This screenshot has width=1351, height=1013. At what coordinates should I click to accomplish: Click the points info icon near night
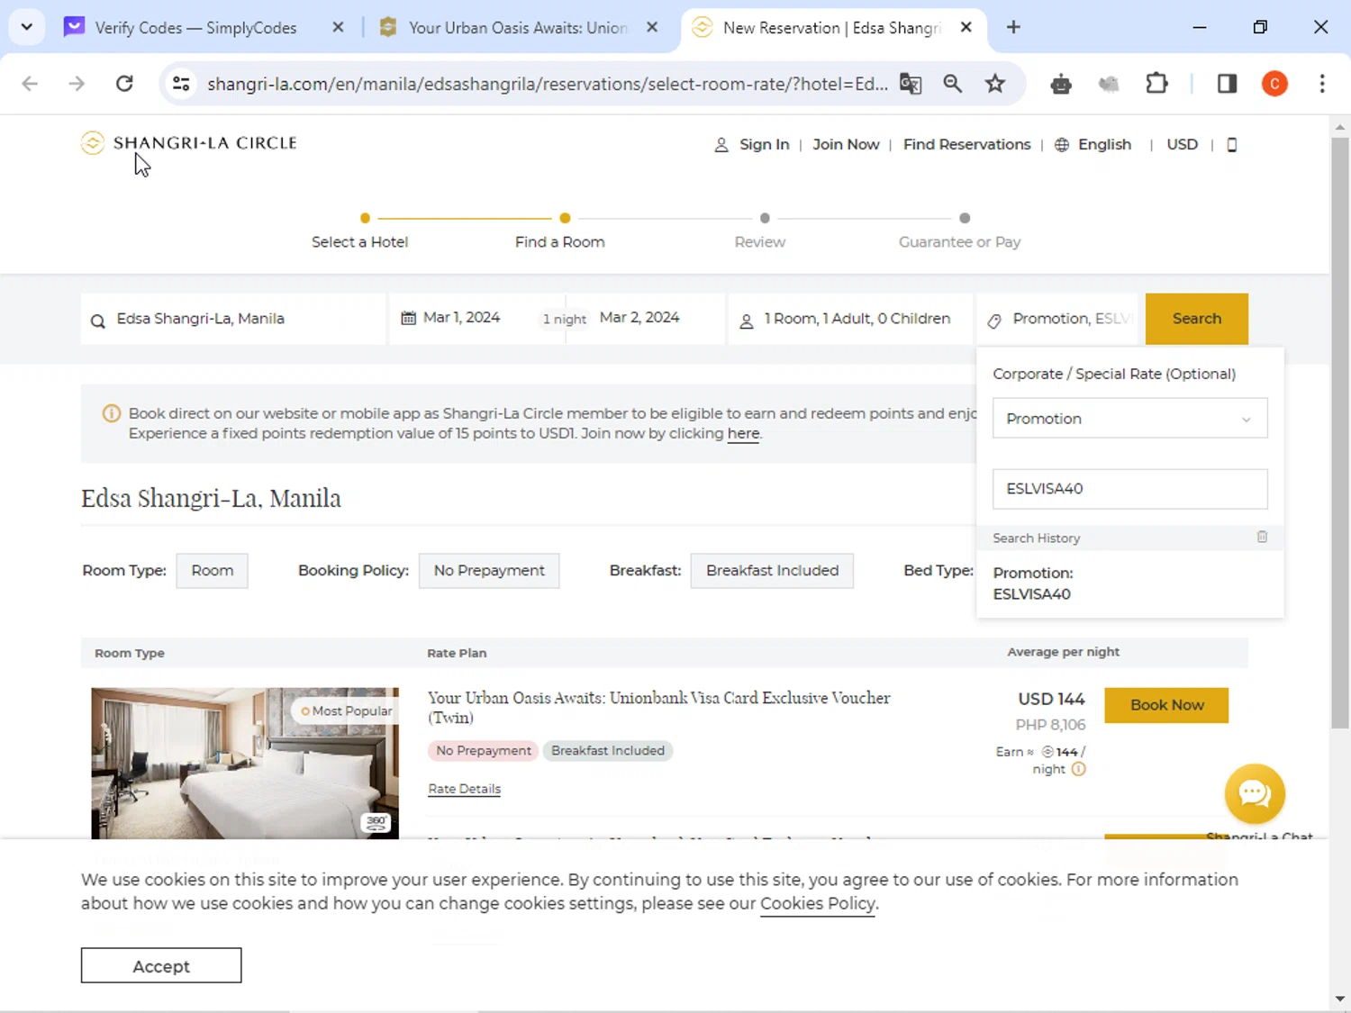[x=1079, y=769]
